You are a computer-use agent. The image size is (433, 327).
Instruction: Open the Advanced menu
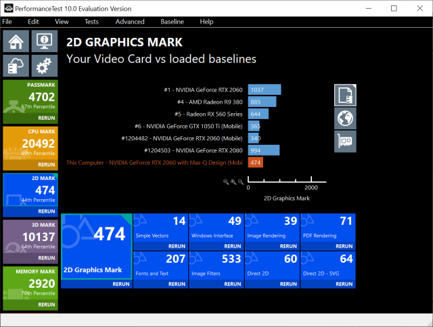pyautogui.click(x=130, y=22)
